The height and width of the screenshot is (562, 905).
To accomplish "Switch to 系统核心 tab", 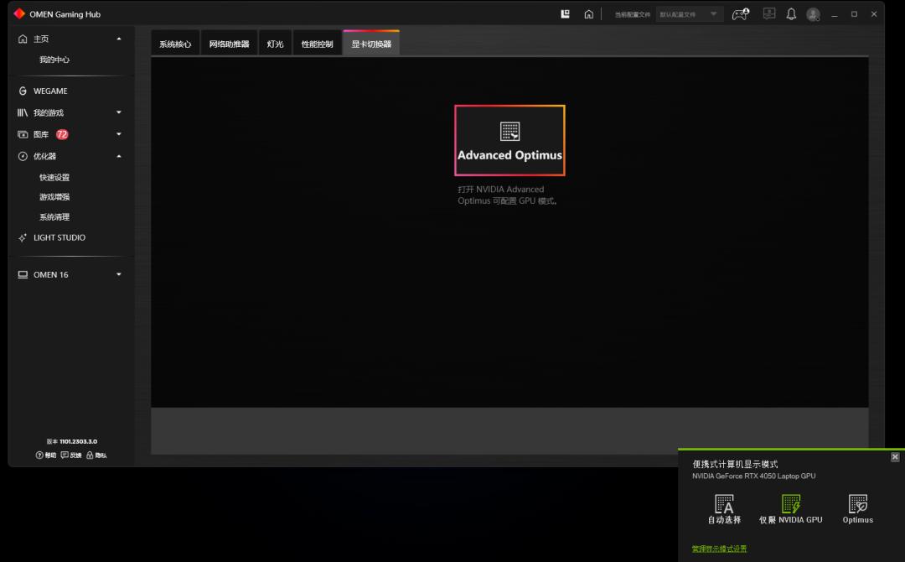I will click(x=175, y=44).
